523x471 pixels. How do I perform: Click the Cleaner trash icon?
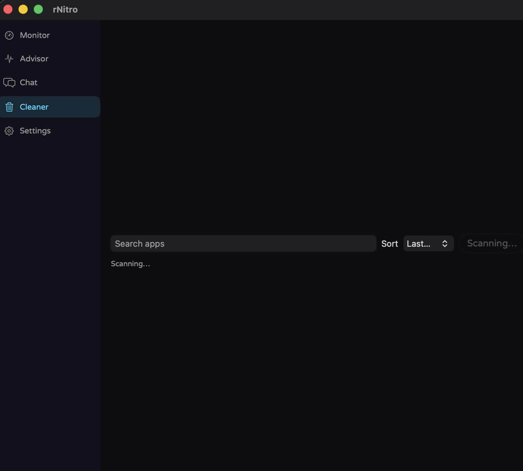[x=9, y=107]
